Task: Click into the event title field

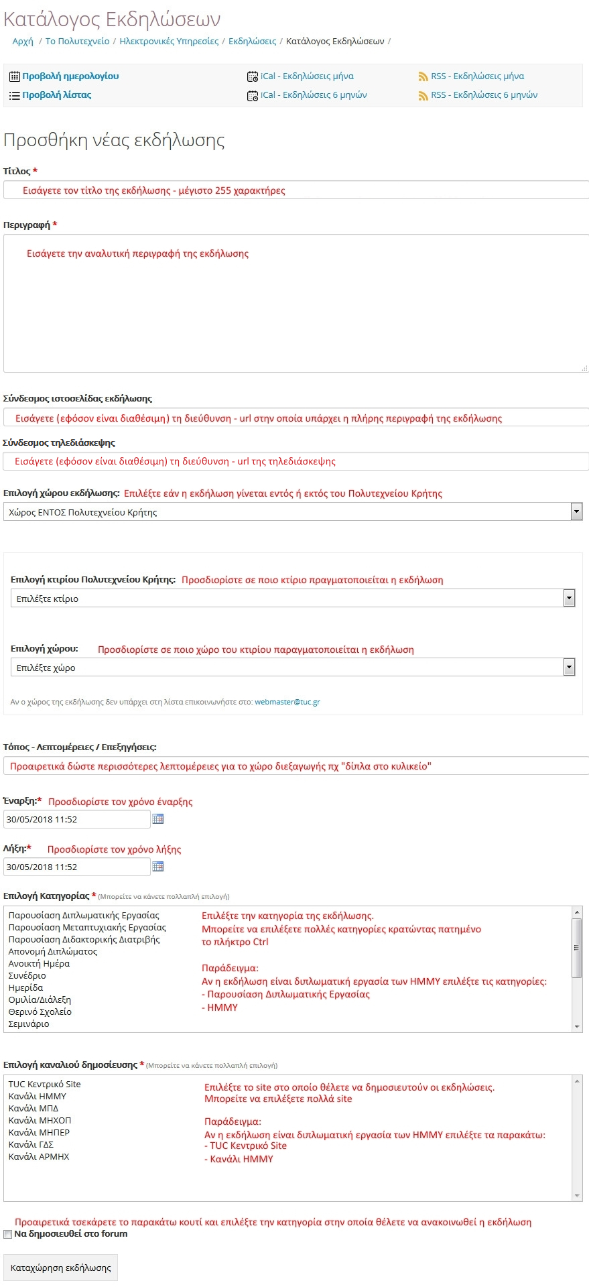Action: 295,190
